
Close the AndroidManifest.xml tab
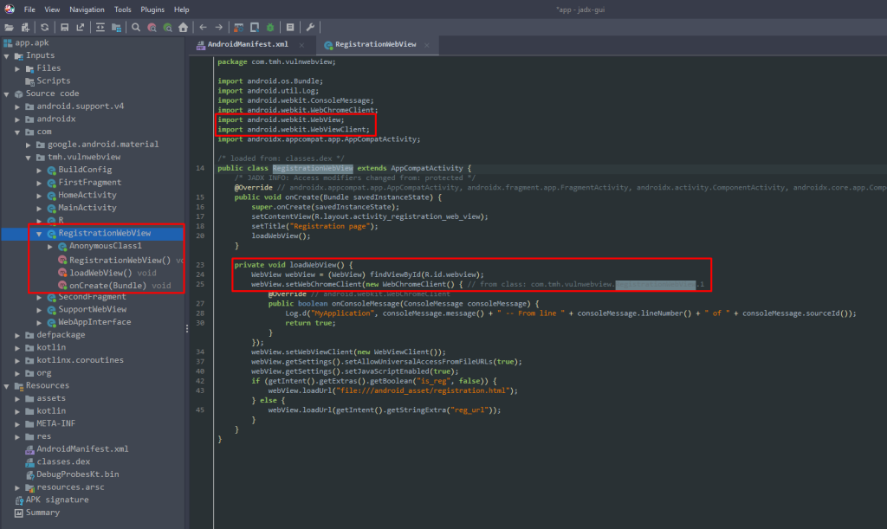[x=301, y=45]
